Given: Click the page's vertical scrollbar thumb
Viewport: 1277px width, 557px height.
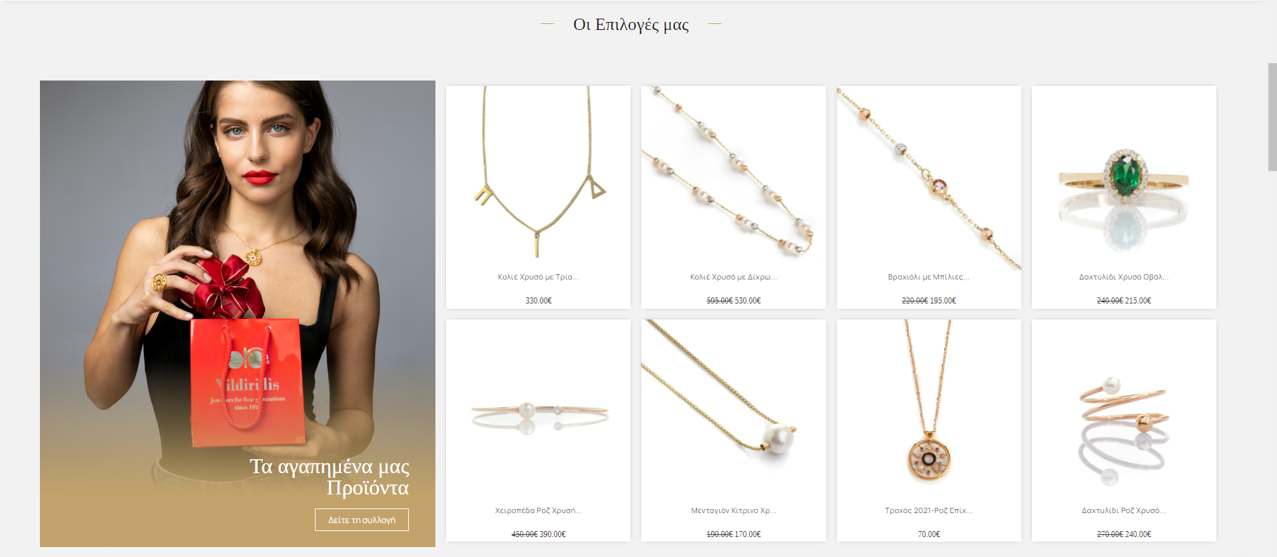Looking at the screenshot, I should pos(1272,117).
